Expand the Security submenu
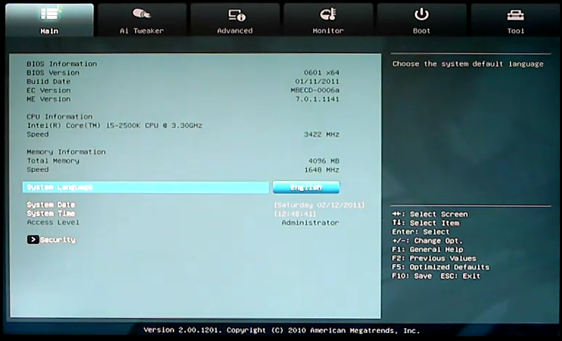 tap(57, 240)
